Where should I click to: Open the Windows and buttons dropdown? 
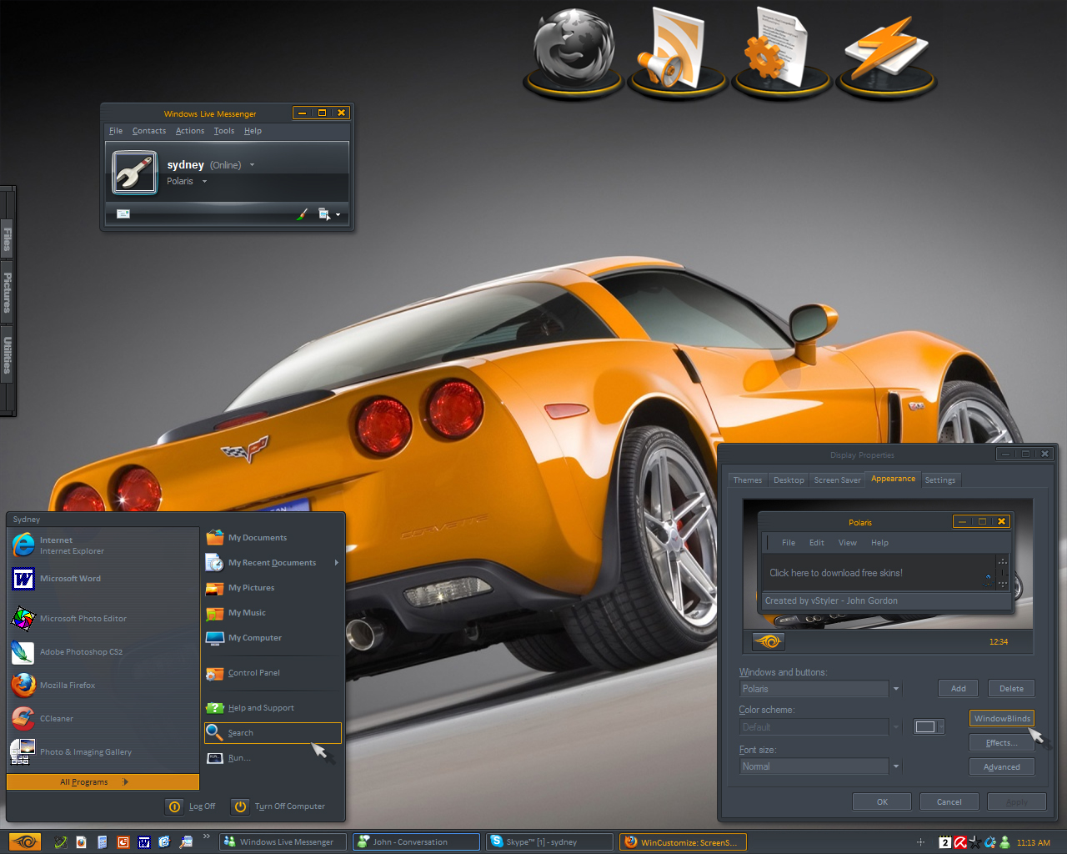896,689
